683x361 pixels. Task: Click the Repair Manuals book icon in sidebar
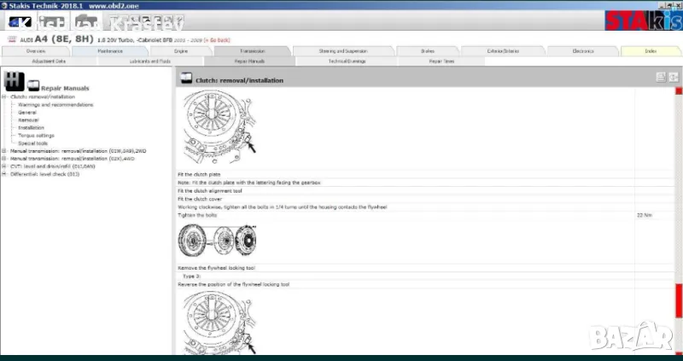click(33, 85)
